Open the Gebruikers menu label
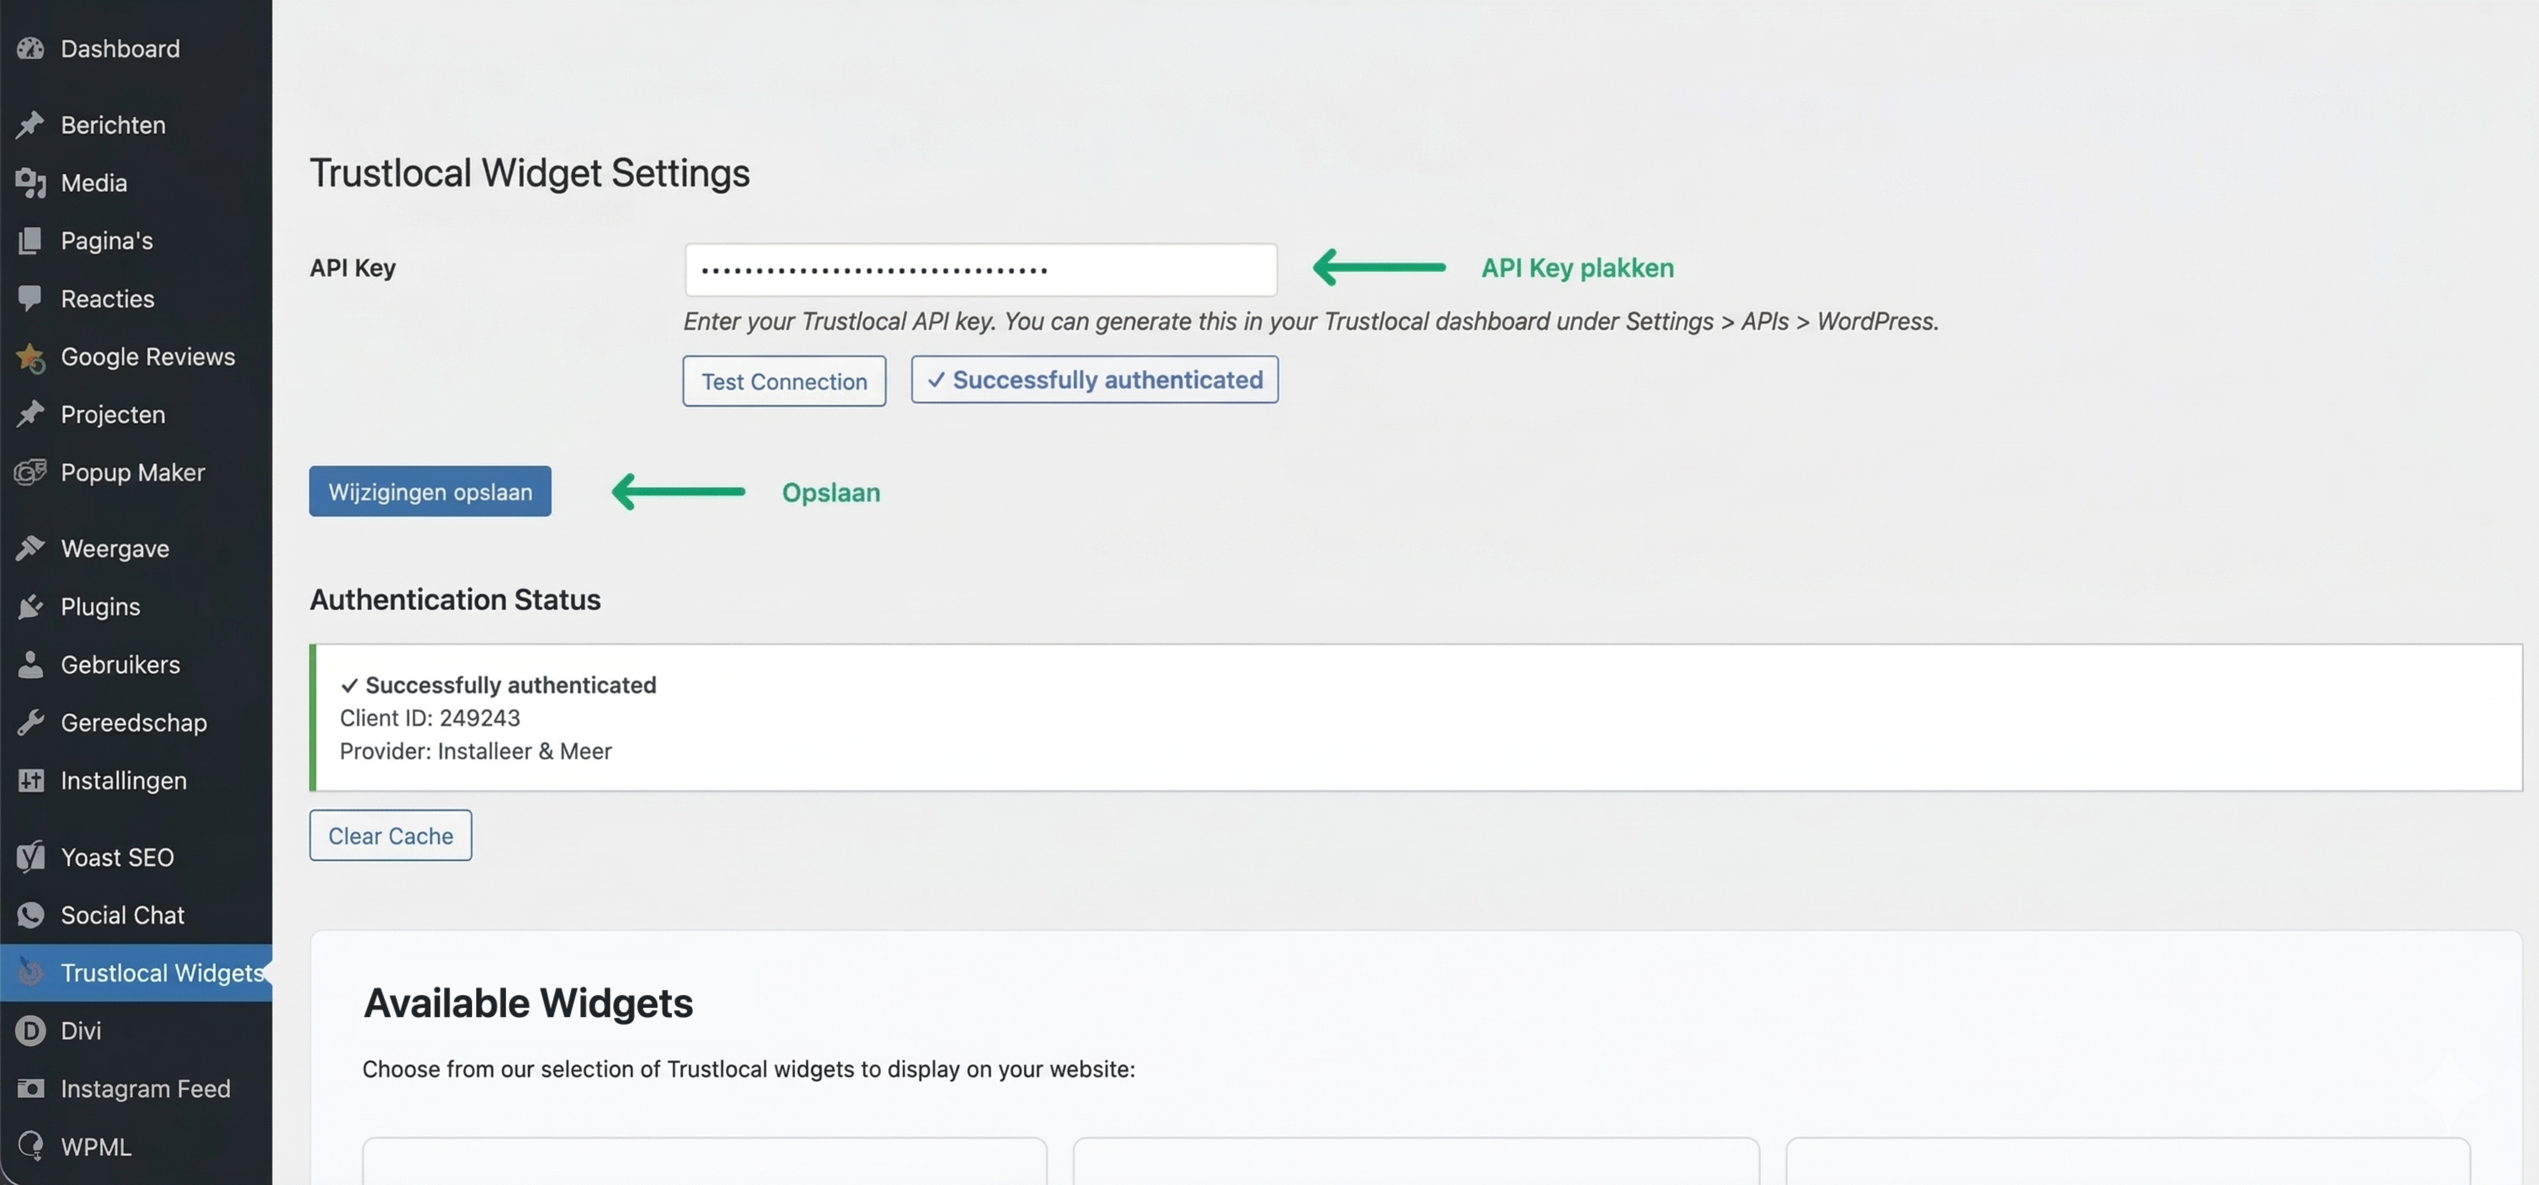 point(120,665)
